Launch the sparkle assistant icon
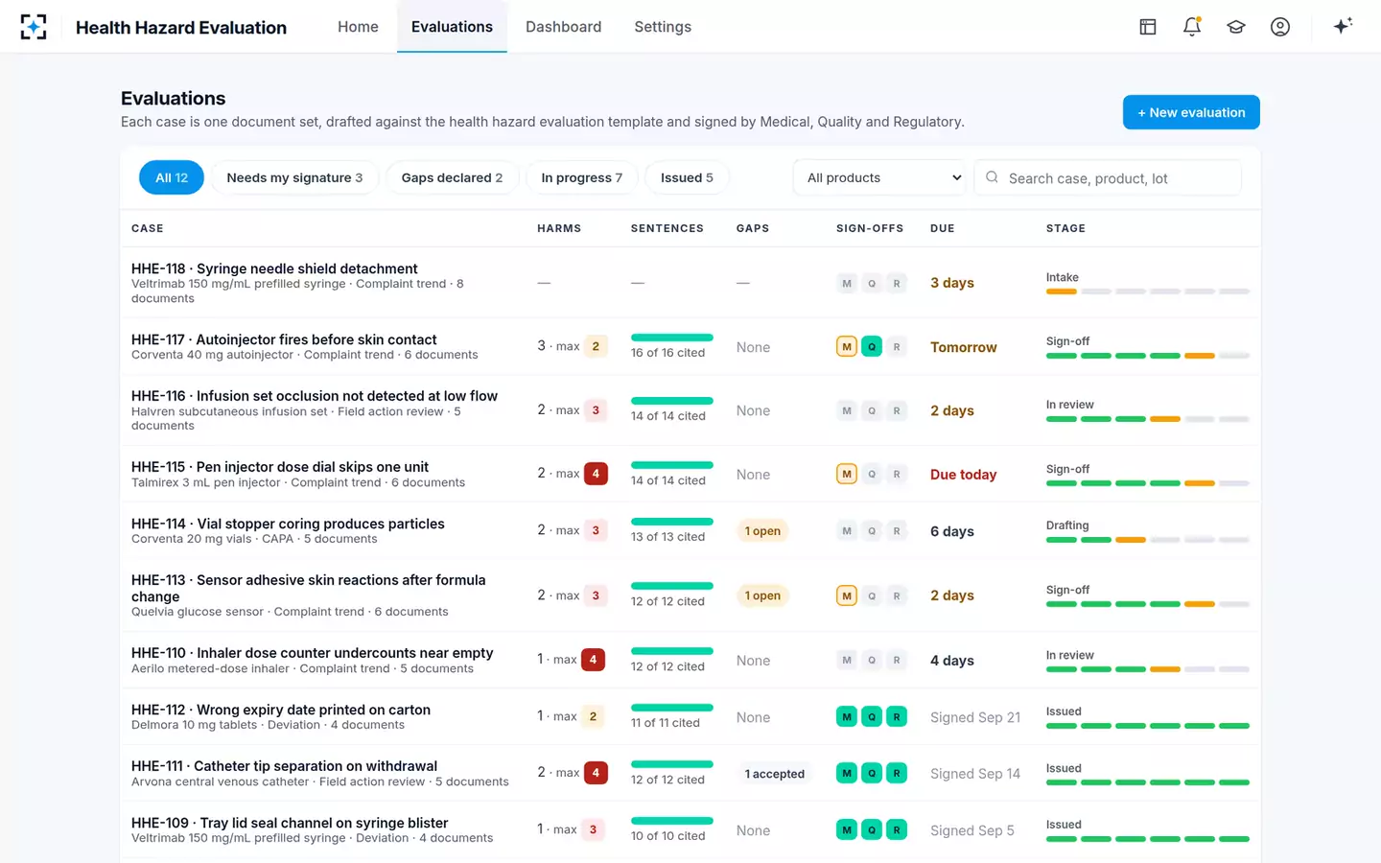This screenshot has width=1381, height=863. [1343, 26]
